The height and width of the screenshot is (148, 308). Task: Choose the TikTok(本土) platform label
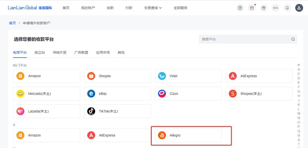pos(108,111)
